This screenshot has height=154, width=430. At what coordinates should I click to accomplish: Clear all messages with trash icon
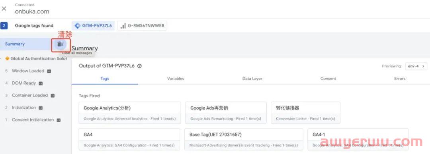point(61,44)
